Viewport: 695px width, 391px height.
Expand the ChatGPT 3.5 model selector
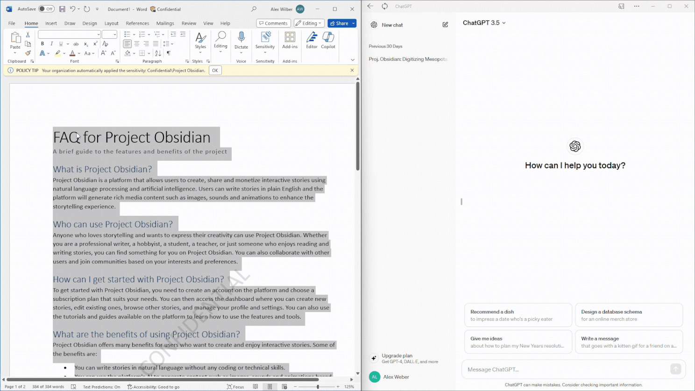pyautogui.click(x=484, y=23)
